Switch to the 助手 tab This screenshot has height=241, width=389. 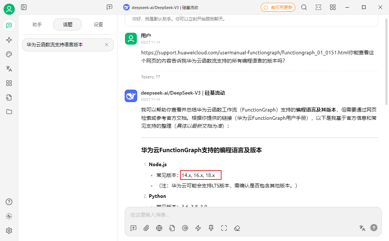tap(37, 24)
